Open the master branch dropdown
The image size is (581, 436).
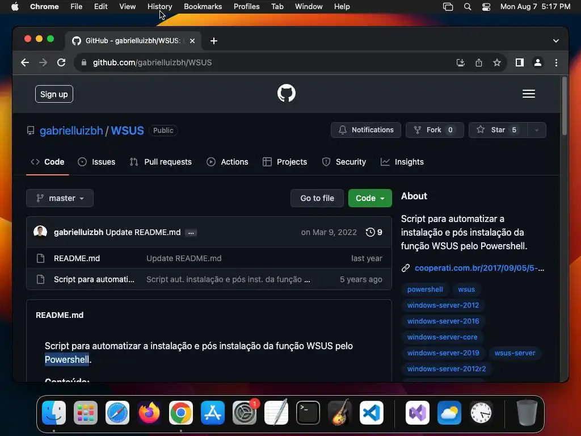60,198
